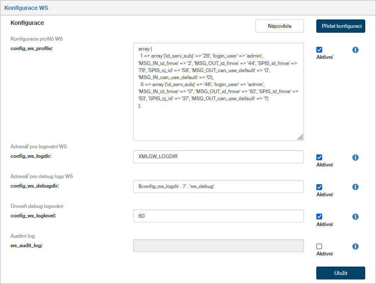Viewport: 376px width, 284px height.
Task: Disable Aktivní checkbox for config_ws_debugdir
Action: click(319, 187)
